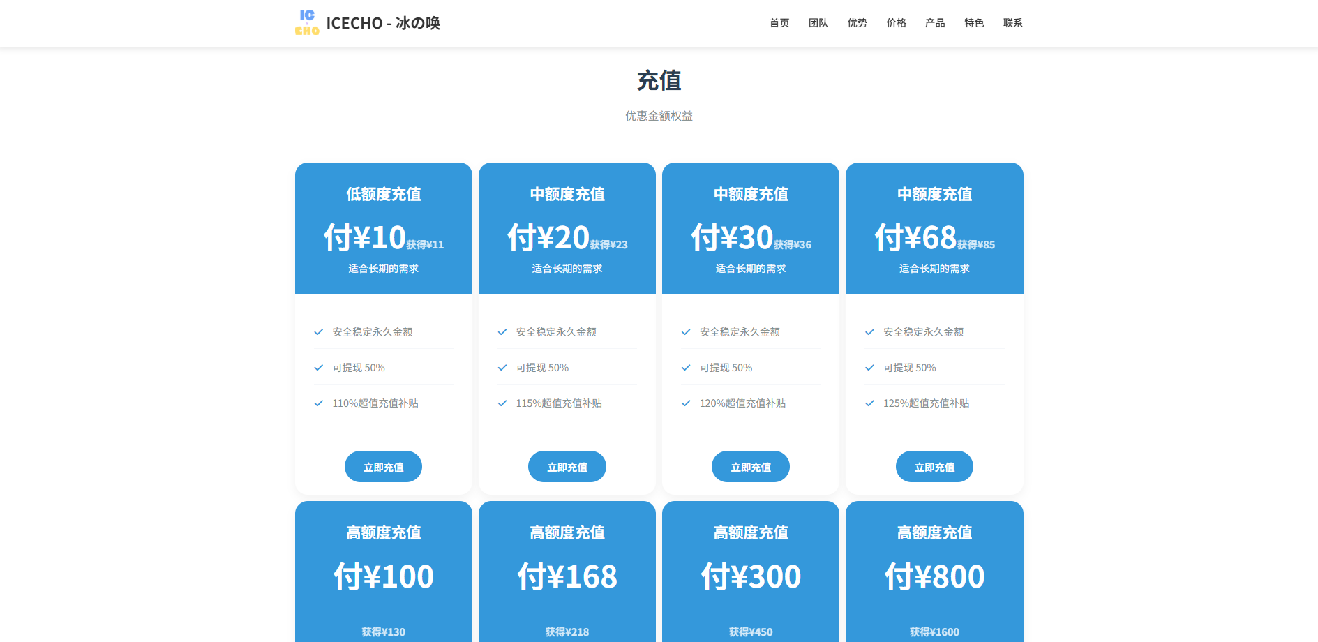The height and width of the screenshot is (642, 1318).
Task: Click 立即充值 on the 付¥30 card
Action: tap(750, 466)
